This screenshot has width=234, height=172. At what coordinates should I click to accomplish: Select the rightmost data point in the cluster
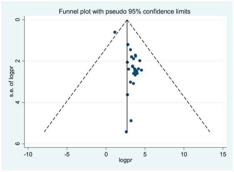tap(141, 70)
